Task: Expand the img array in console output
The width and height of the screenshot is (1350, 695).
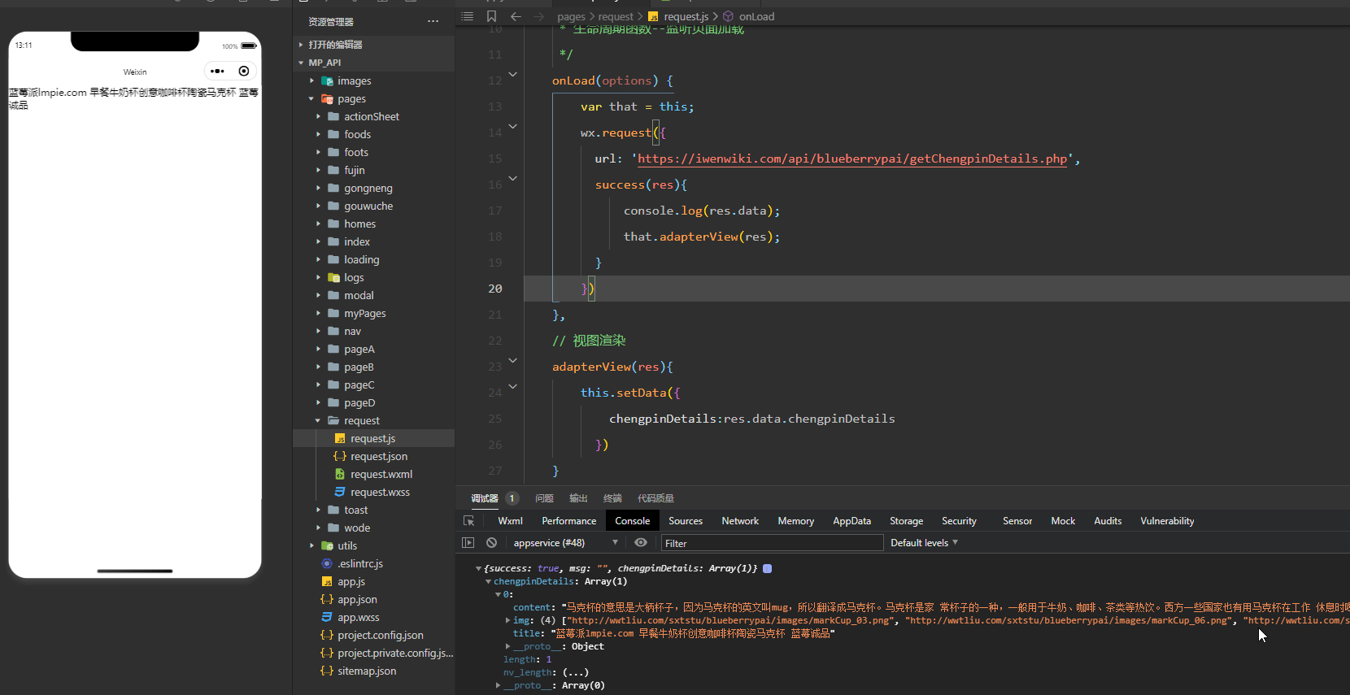Action: 508,620
